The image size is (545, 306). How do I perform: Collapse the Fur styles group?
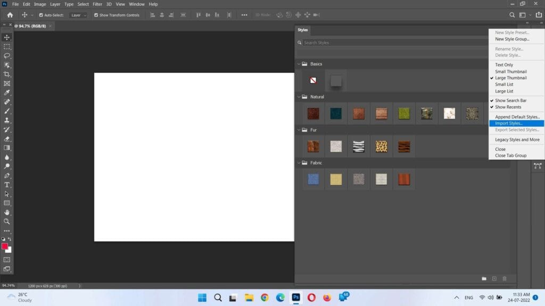click(x=299, y=130)
